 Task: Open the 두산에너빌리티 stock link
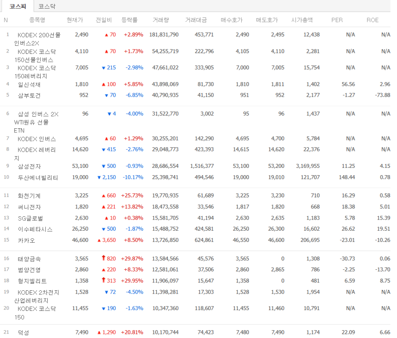38,177
